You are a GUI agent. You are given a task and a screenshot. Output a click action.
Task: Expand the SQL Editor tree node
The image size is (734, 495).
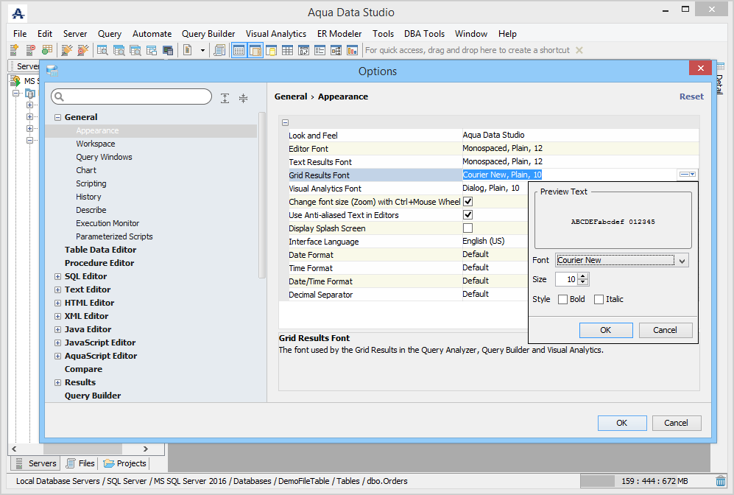click(x=58, y=276)
